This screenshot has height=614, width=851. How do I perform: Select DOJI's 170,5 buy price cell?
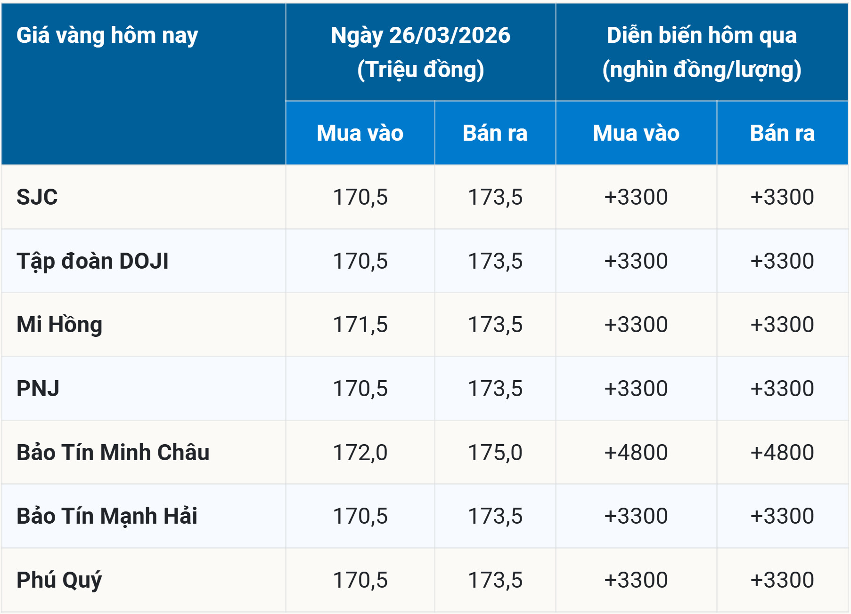pyautogui.click(x=360, y=261)
